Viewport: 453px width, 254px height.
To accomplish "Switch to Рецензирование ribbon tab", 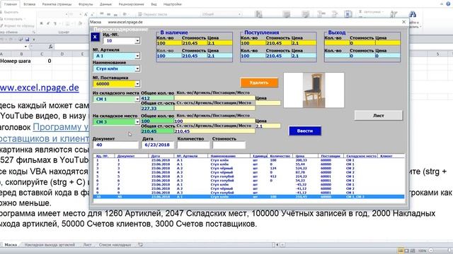I will click(x=131, y=4).
